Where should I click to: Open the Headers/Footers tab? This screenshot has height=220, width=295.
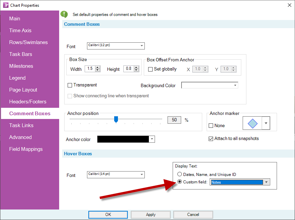pos(28,102)
